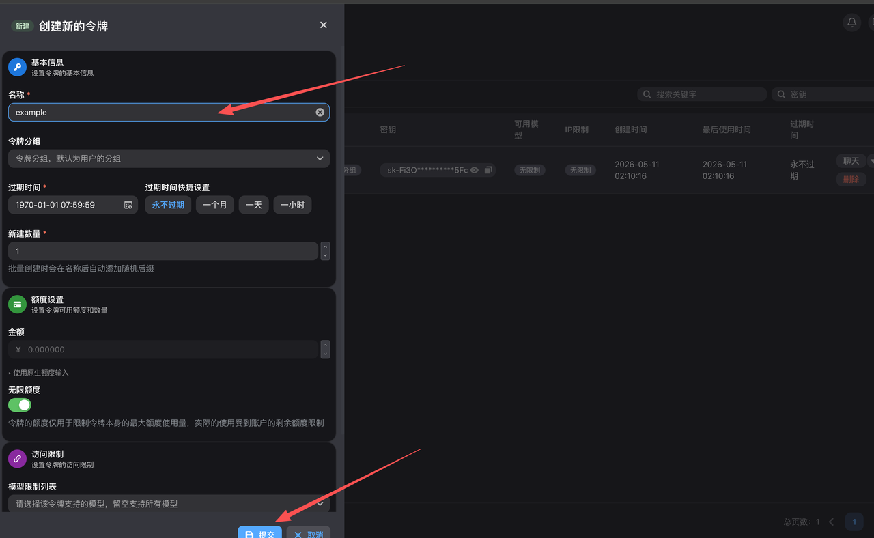Select the 一个月 expiry option
Viewport: 874px width, 538px height.
click(215, 205)
